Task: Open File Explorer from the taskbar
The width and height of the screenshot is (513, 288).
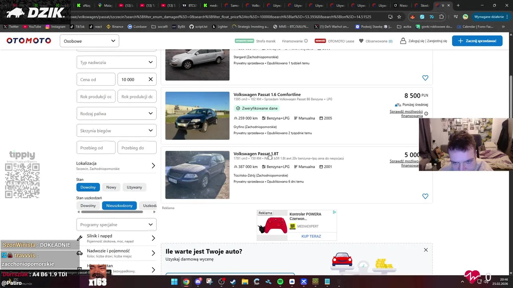Action: point(245,282)
